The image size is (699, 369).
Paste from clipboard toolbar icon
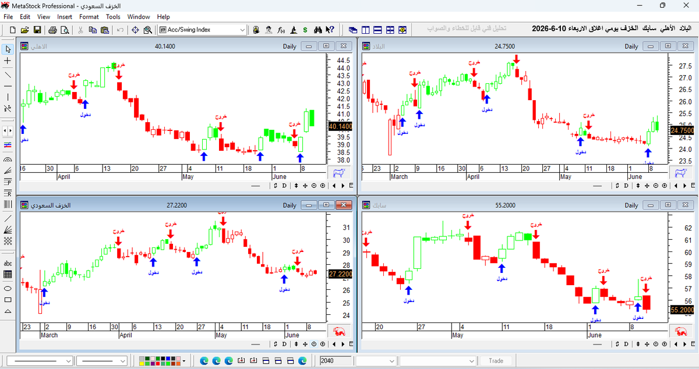tap(105, 30)
